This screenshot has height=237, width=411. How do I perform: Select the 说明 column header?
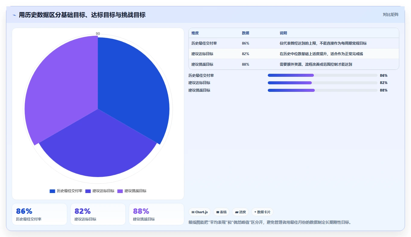(283, 33)
